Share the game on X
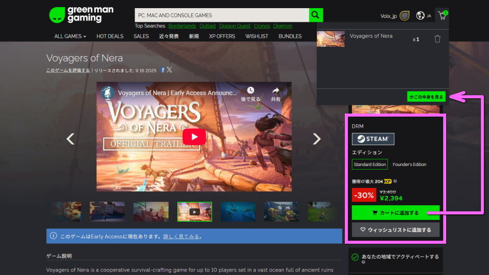 coord(169,70)
